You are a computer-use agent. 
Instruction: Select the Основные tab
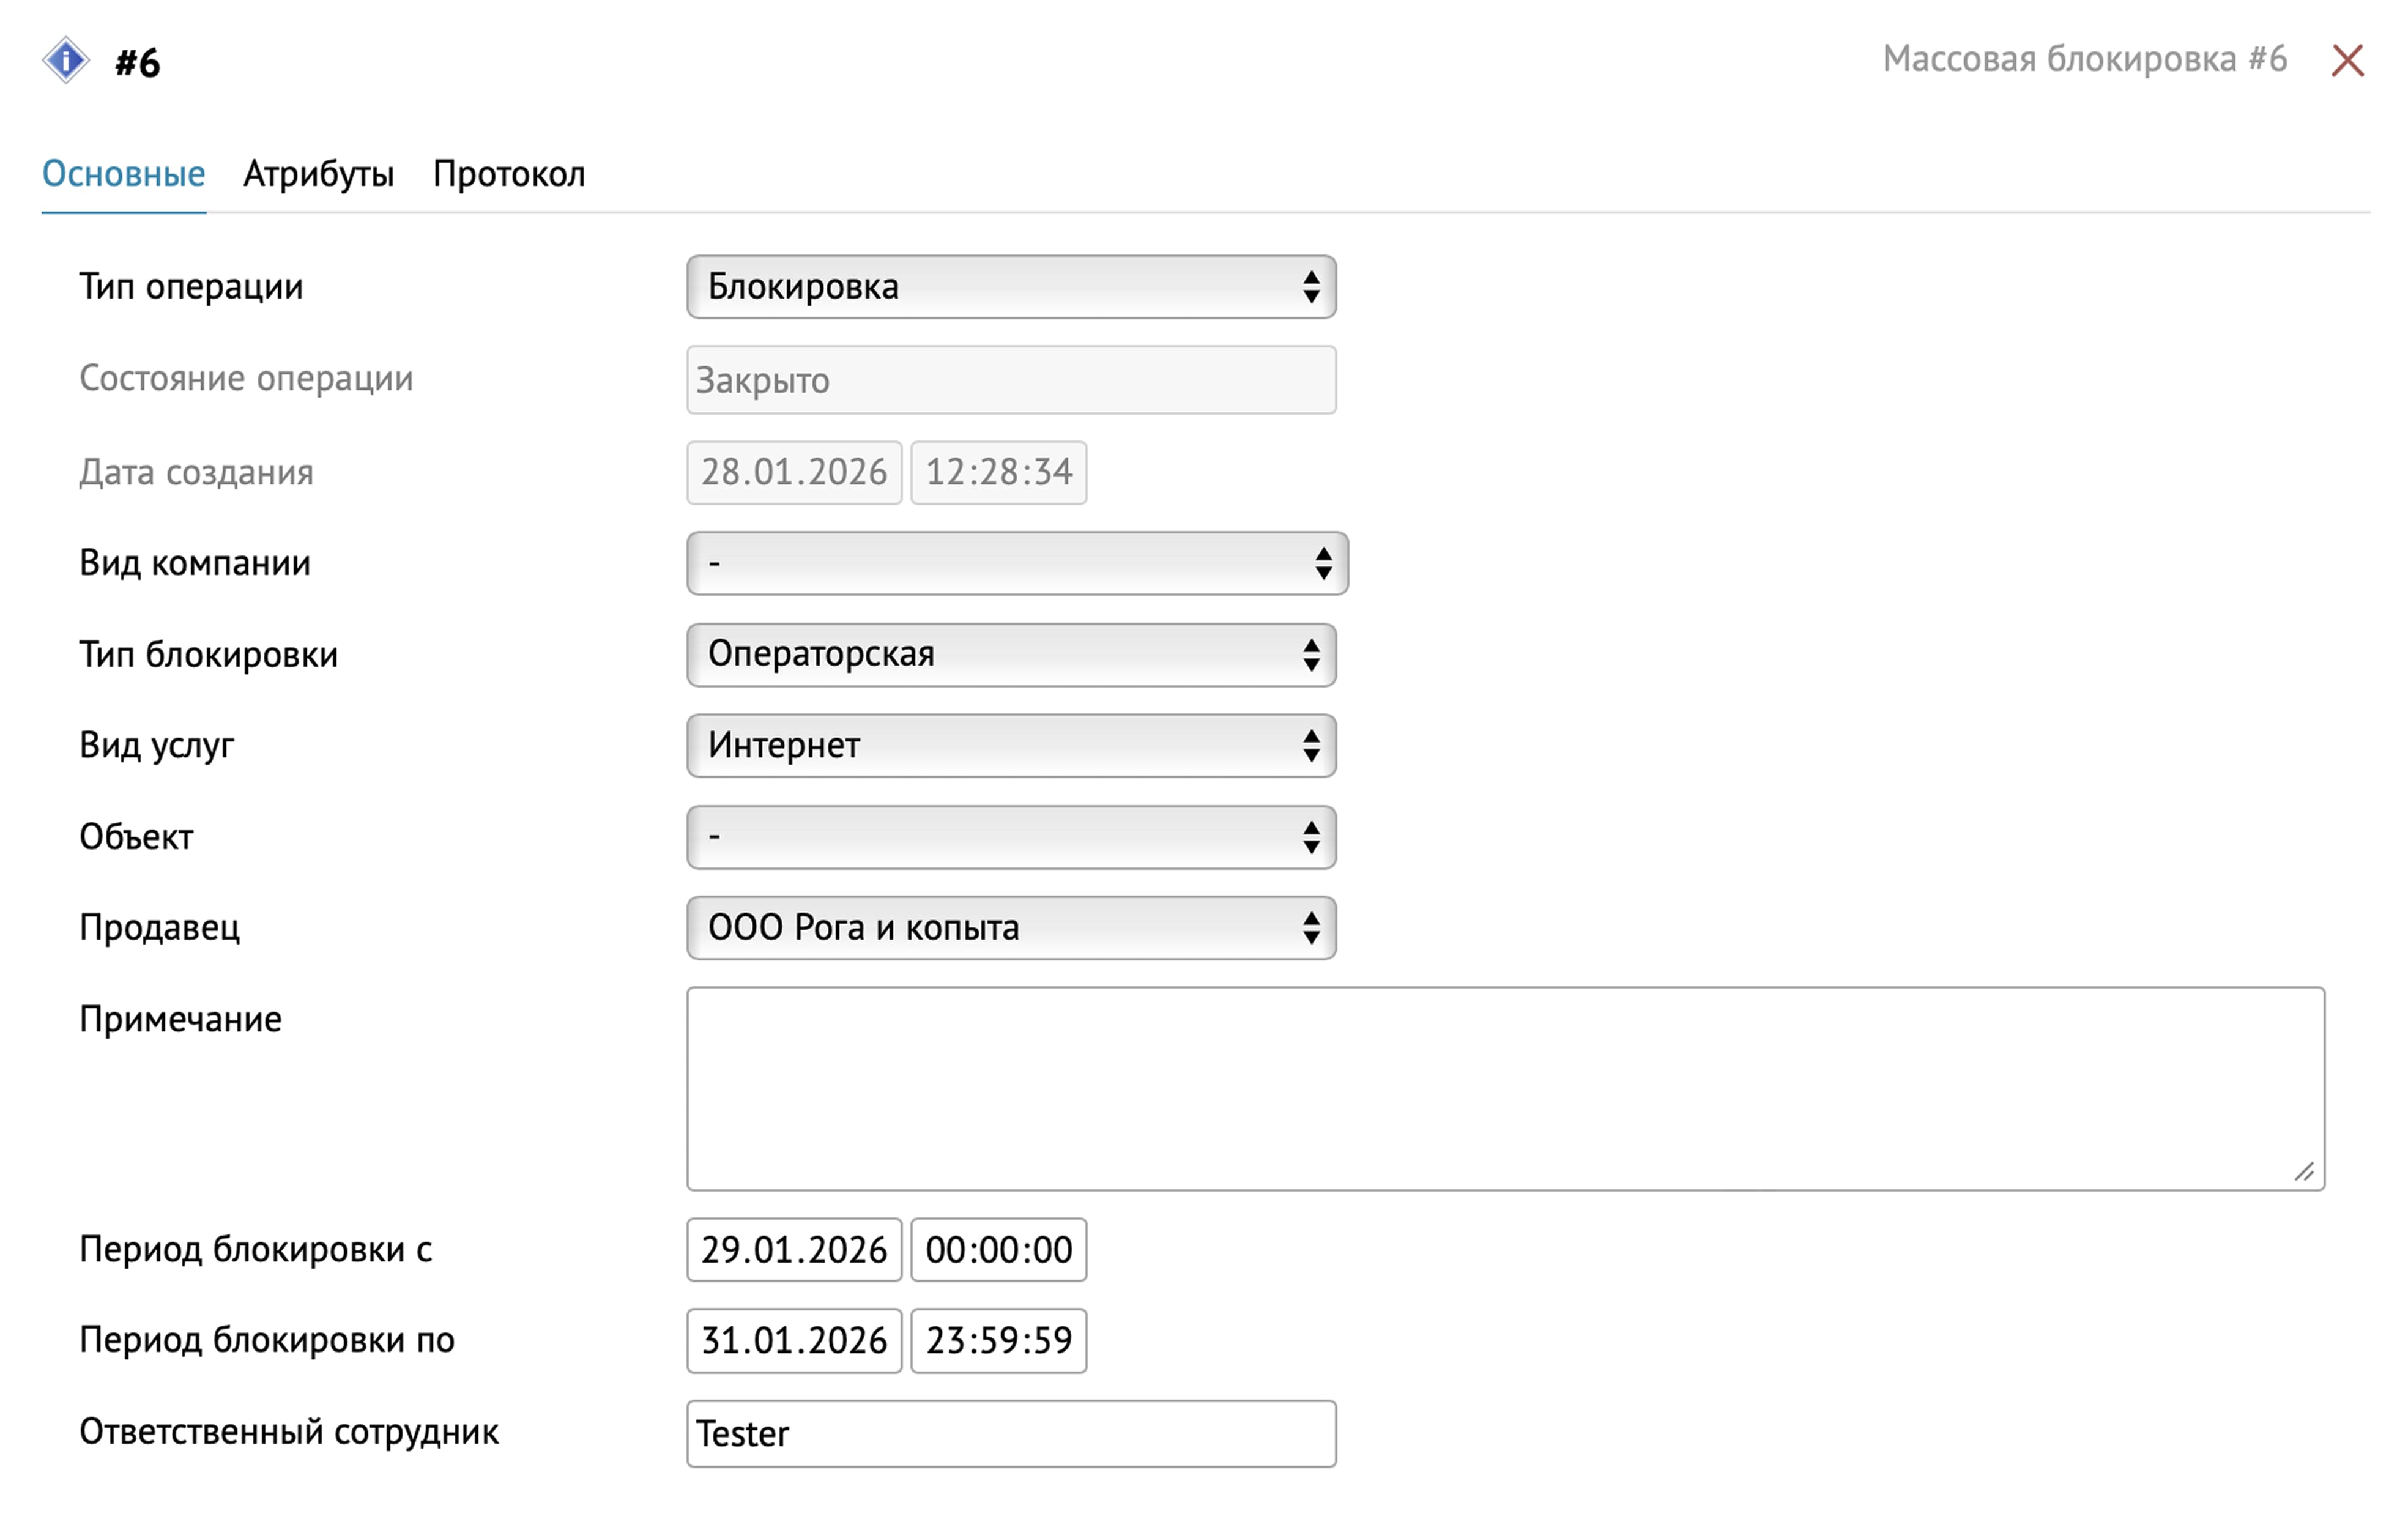(124, 174)
